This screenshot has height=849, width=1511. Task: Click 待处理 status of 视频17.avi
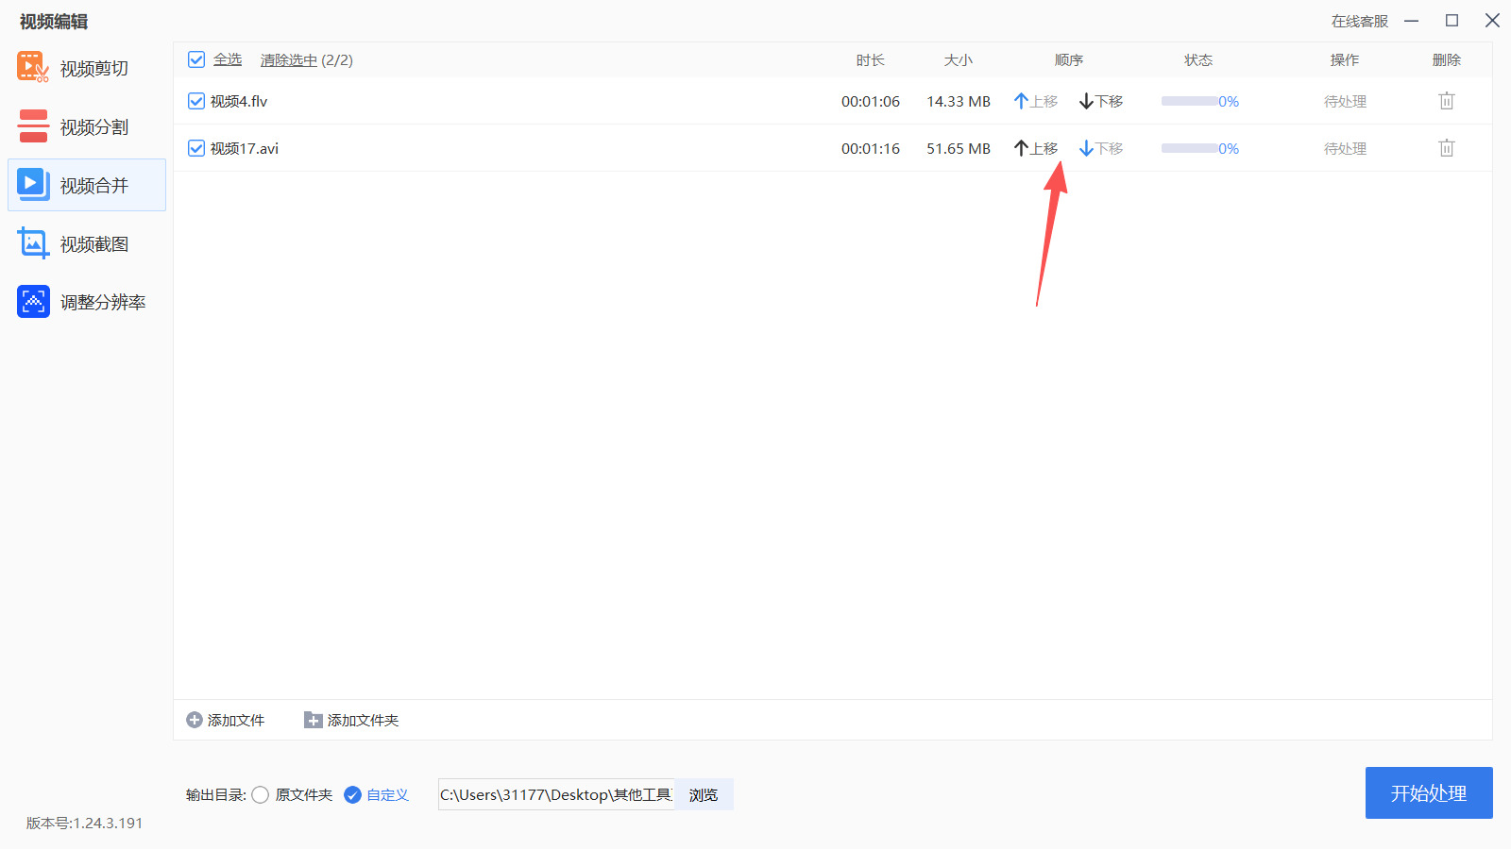[x=1345, y=148]
